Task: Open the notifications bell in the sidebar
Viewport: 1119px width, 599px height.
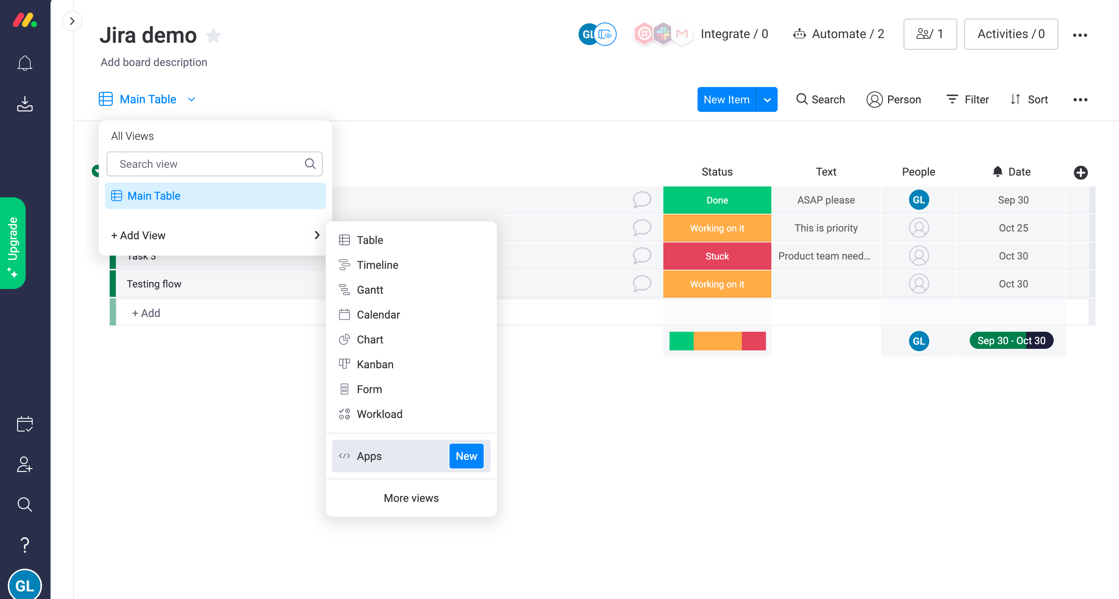Action: pyautogui.click(x=25, y=63)
